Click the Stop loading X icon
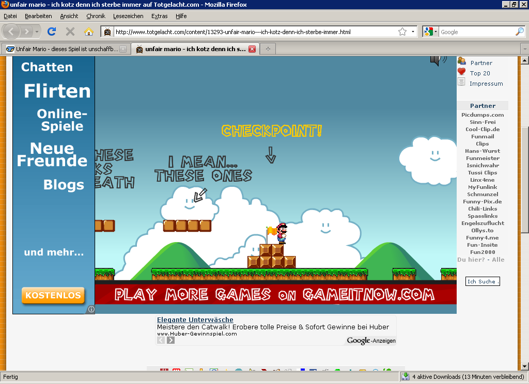The image size is (529, 384). [x=70, y=31]
